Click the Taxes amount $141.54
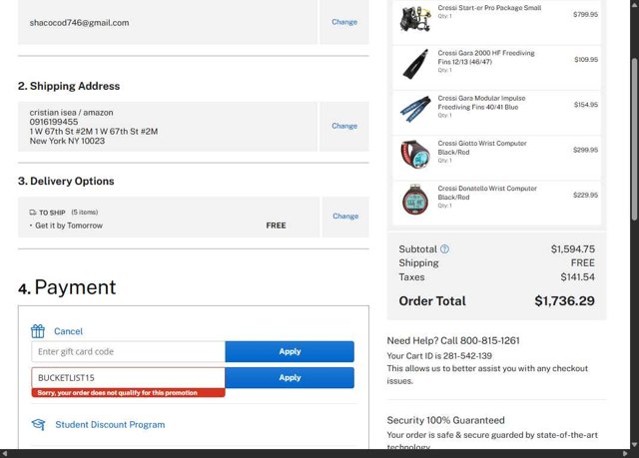The height and width of the screenshot is (458, 639). click(x=577, y=277)
